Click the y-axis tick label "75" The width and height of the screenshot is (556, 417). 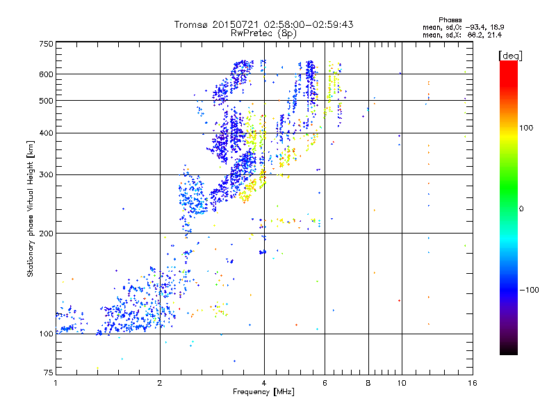[x=49, y=373]
